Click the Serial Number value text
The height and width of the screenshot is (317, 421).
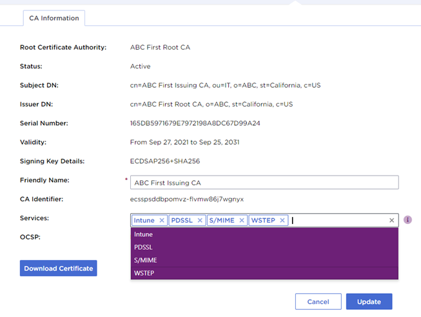click(x=195, y=123)
